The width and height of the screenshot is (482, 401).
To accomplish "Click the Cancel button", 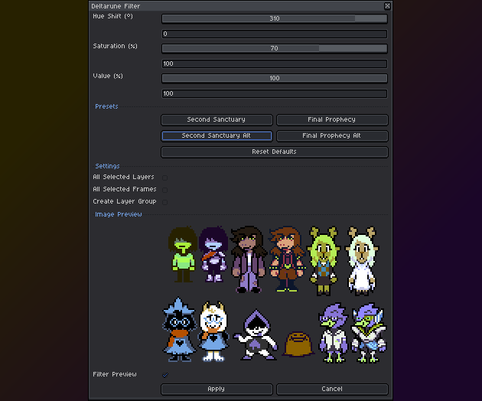I will [332, 389].
